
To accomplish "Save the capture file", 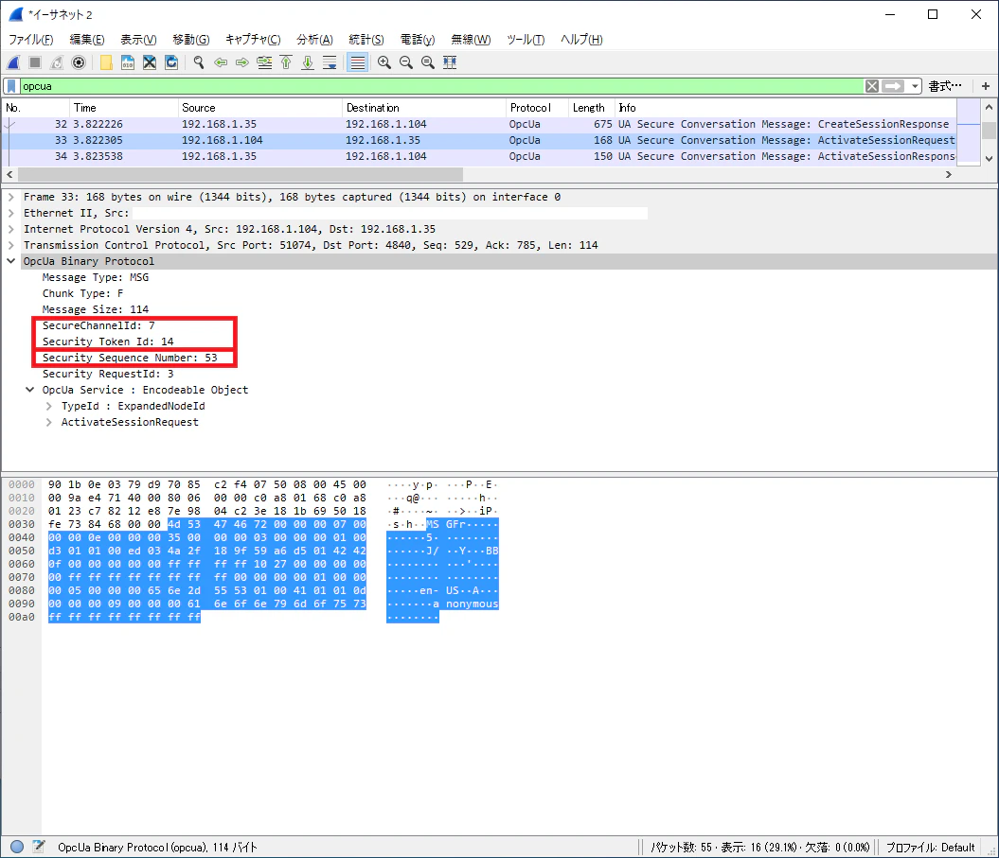I will point(128,62).
